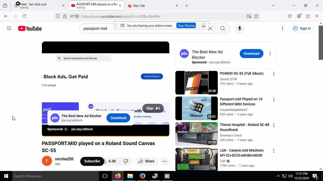323x181 pixels.
Task: Skip the video ad
Action: (x=153, y=108)
